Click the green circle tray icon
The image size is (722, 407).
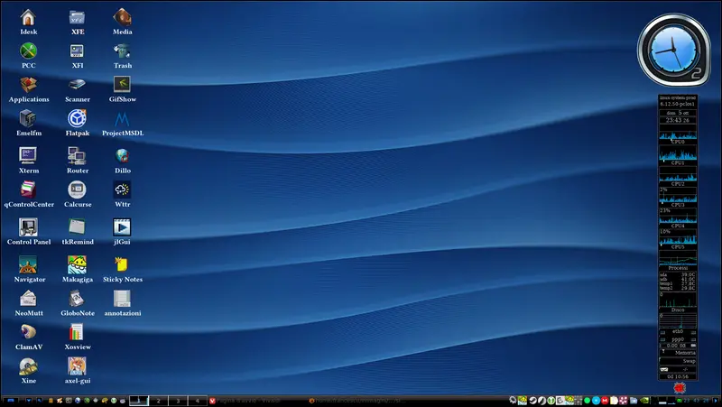(x=588, y=401)
